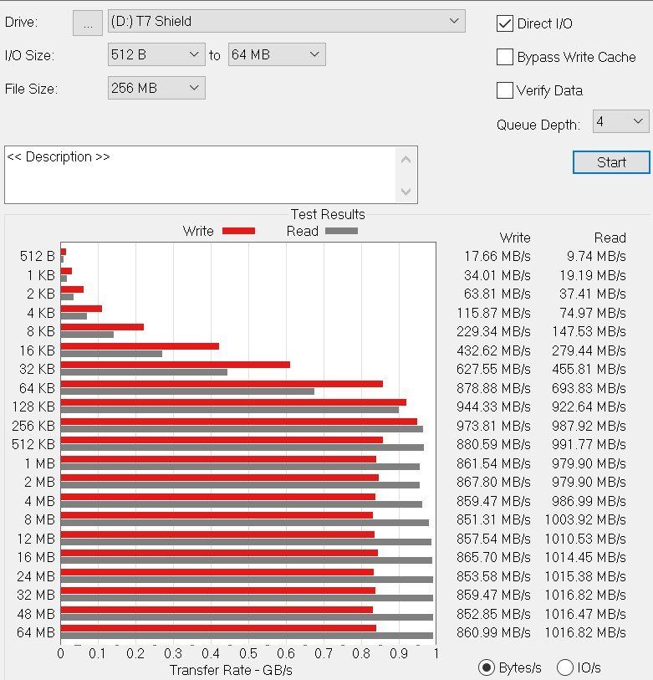Click the read value 1003.92 MB/s
The height and width of the screenshot is (680, 653).
585,519
